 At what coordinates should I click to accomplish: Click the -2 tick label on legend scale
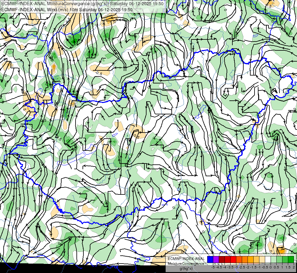(x=248, y=267)
